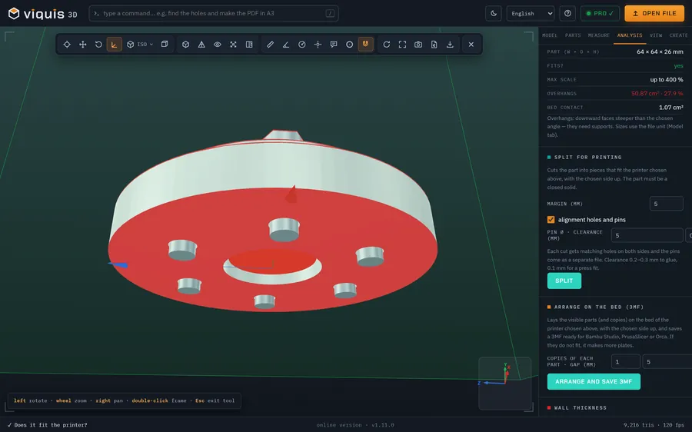Click the '9,216 tris · 120 fps' status text
The height and width of the screenshot is (432, 692).
(654, 425)
